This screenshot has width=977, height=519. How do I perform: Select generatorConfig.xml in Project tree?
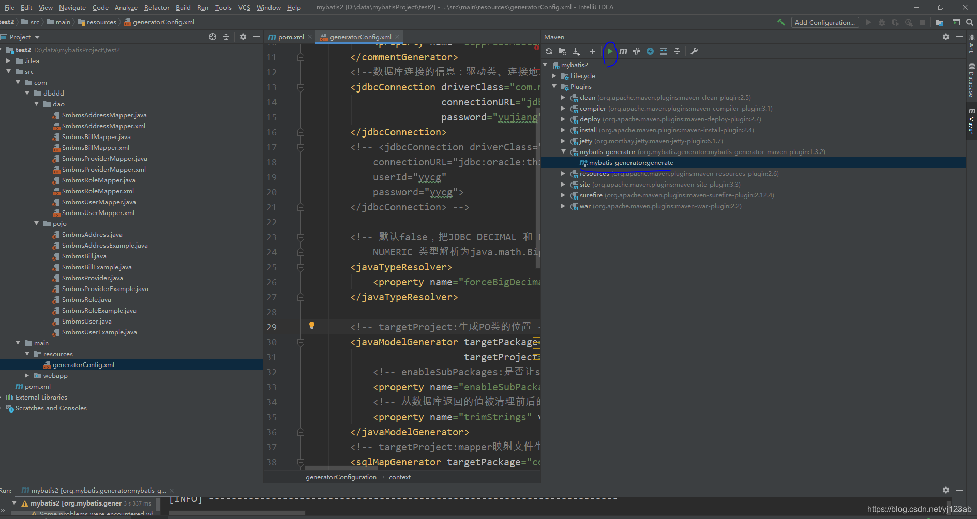click(x=83, y=364)
